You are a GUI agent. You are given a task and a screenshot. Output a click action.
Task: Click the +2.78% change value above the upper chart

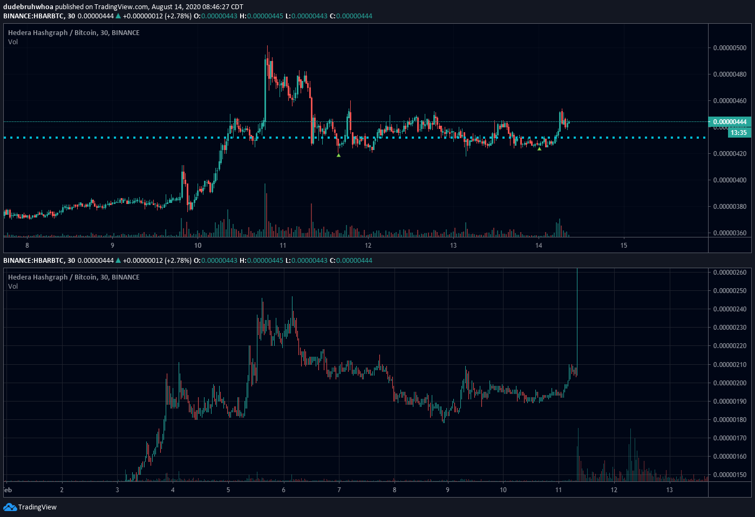click(x=178, y=16)
